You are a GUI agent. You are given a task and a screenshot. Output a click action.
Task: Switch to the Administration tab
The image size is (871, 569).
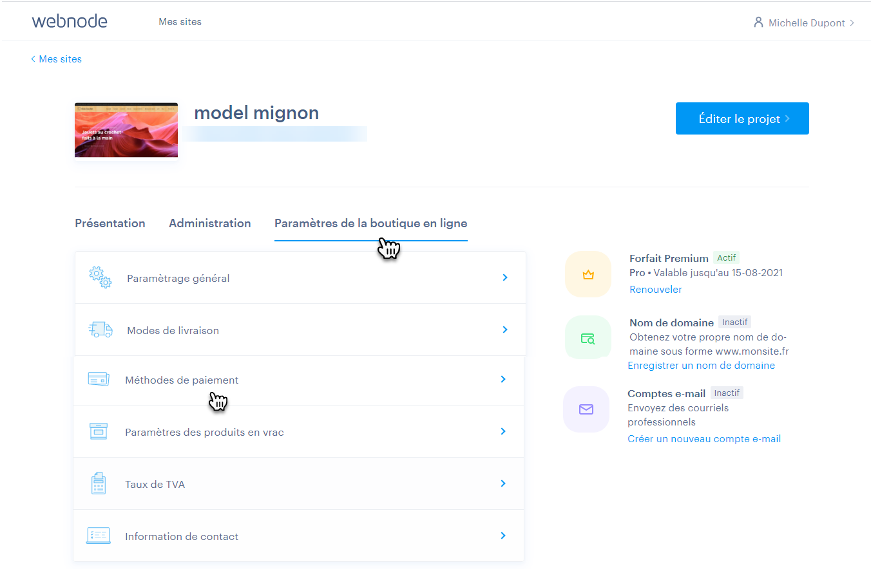209,223
